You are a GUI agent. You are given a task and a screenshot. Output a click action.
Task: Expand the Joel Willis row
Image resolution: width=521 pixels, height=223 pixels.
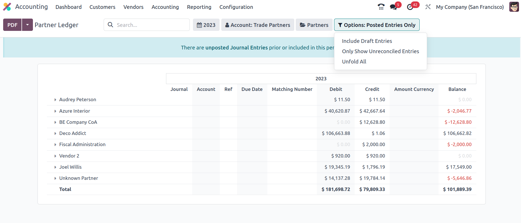55,167
